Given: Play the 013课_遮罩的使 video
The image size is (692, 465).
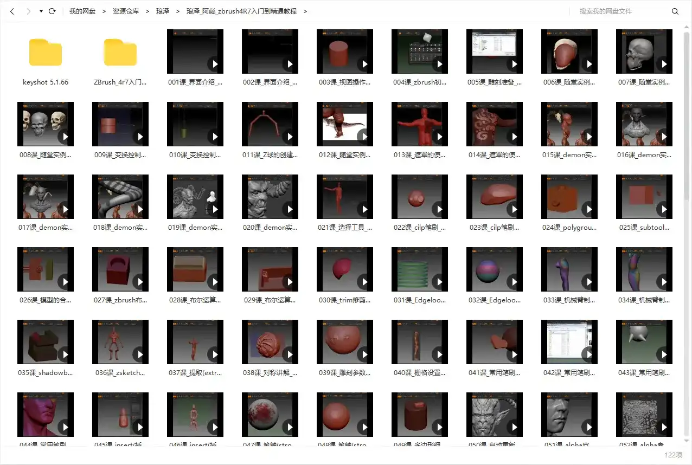Looking at the screenshot, I should pos(419,124).
